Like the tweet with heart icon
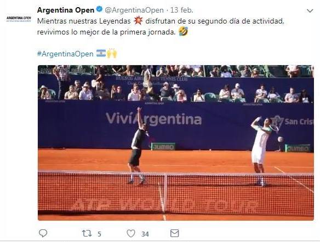 click(131, 233)
